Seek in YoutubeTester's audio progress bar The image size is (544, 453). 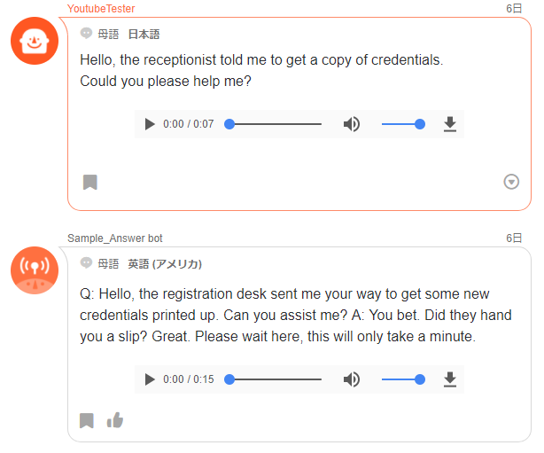275,124
